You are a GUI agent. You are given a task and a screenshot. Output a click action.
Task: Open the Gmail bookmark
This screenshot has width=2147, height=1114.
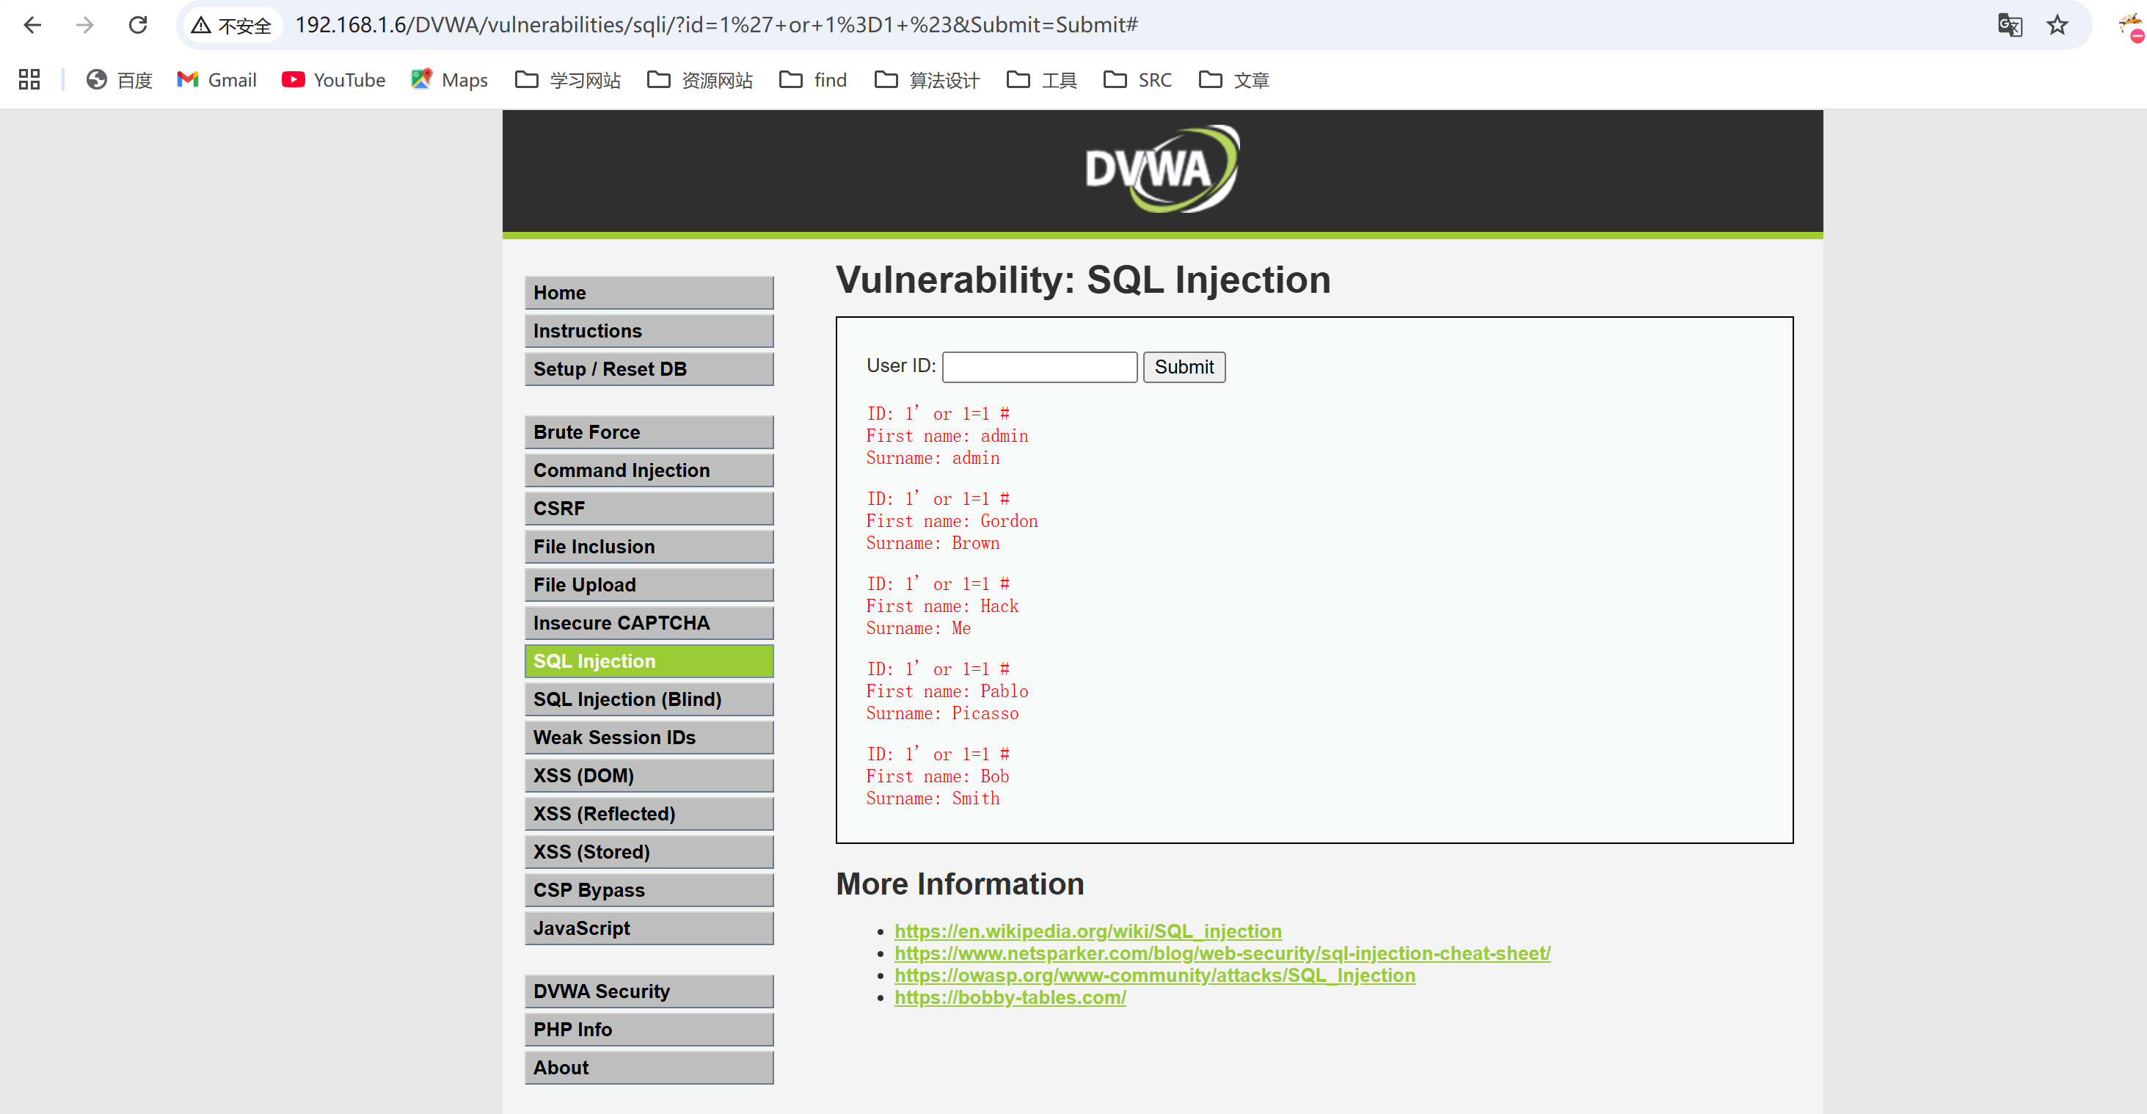[x=216, y=80]
